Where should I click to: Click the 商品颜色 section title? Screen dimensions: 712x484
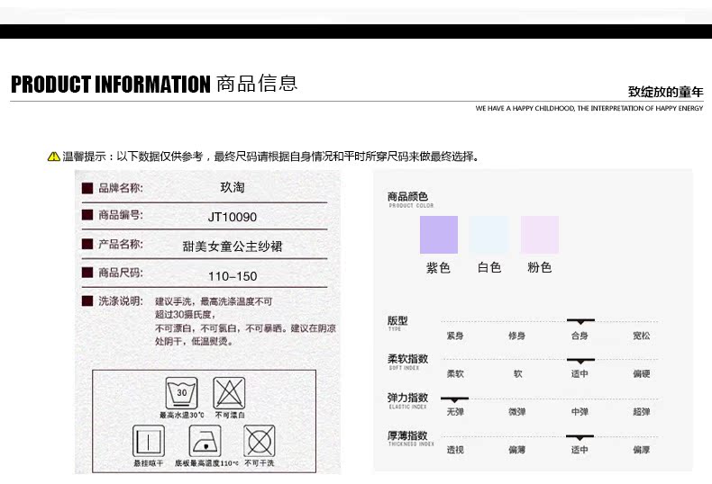407,196
